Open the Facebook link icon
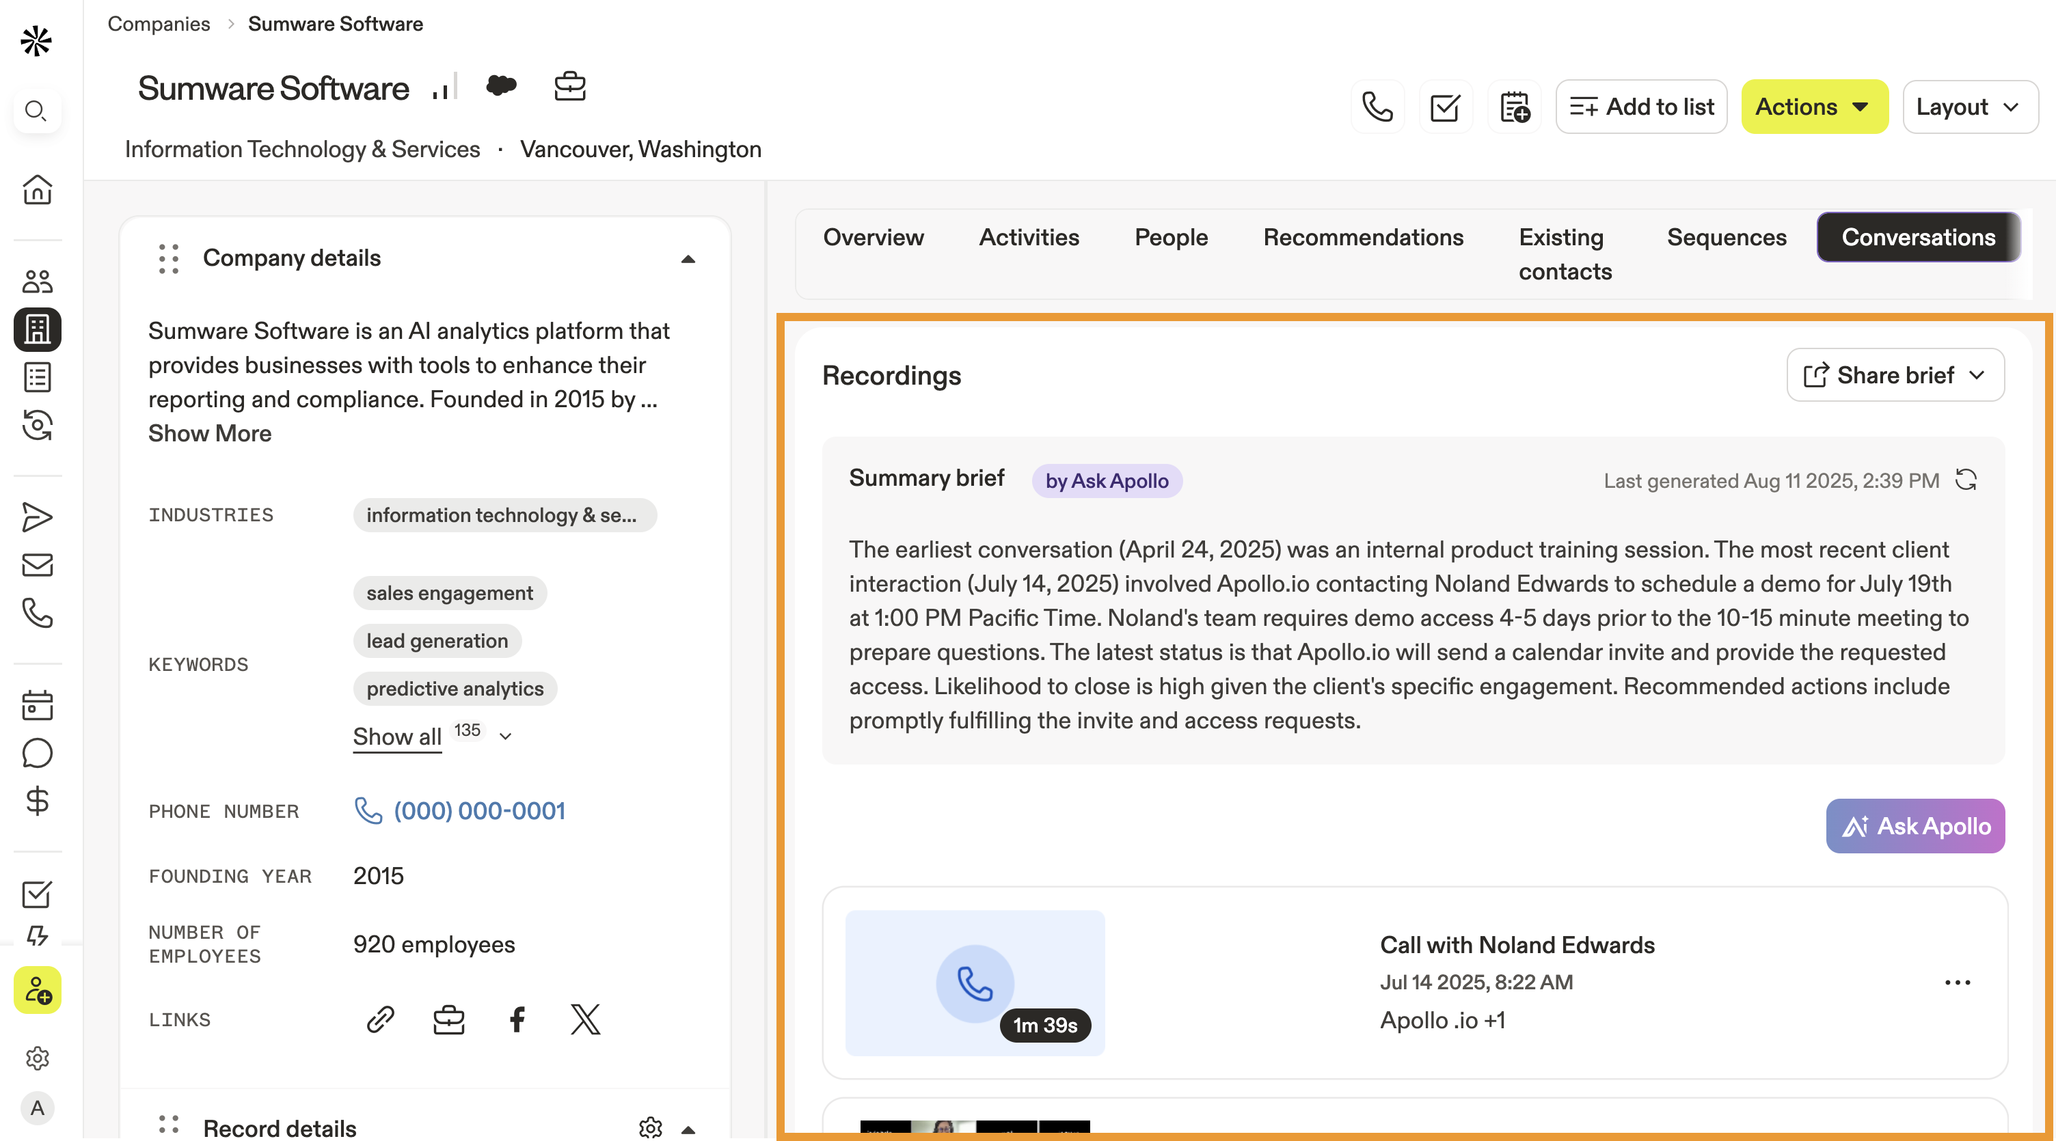The height and width of the screenshot is (1141, 2056). [x=517, y=1019]
